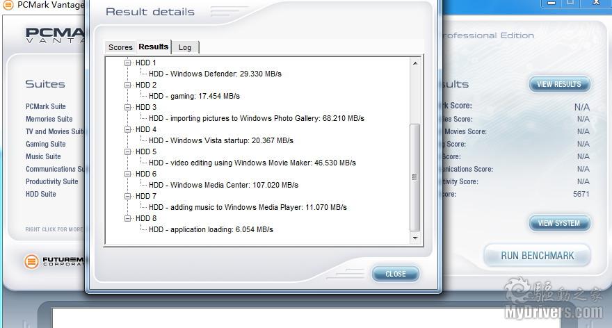Select Gaming Suite from the Suites list

(46, 144)
